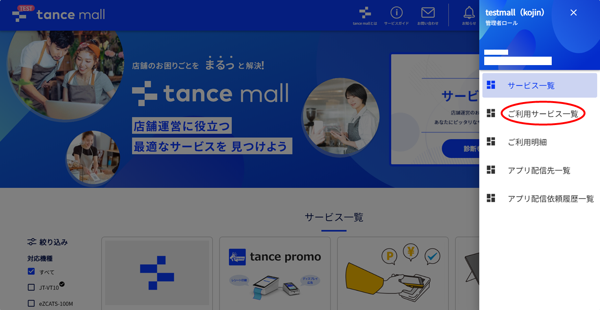The image size is (600, 310).
Task: Click the dashboard icon beside ご利用明細
Action: (x=491, y=141)
